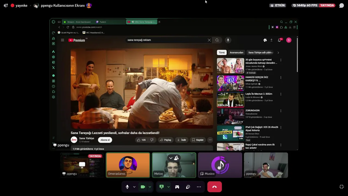Screen dimensions: 348x196
Task: Open the iPad Çok Değişti video thumbnail
Action: (231, 133)
